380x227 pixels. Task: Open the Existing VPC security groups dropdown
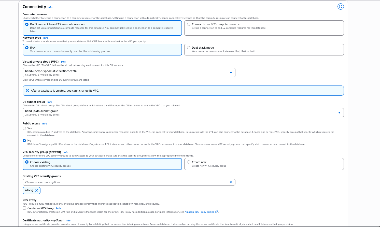pos(231,182)
